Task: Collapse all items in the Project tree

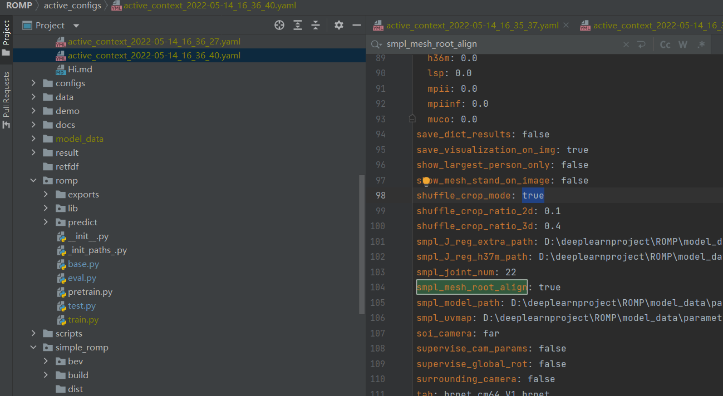Action: [315, 25]
